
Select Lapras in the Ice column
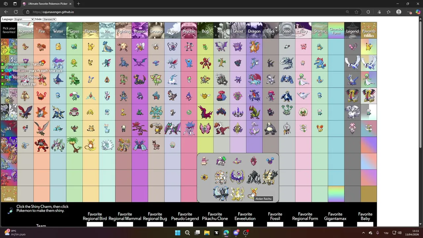pyautogui.click(x=107, y=47)
